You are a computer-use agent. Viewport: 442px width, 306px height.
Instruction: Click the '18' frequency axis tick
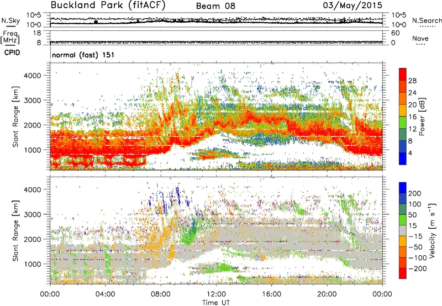point(37,33)
